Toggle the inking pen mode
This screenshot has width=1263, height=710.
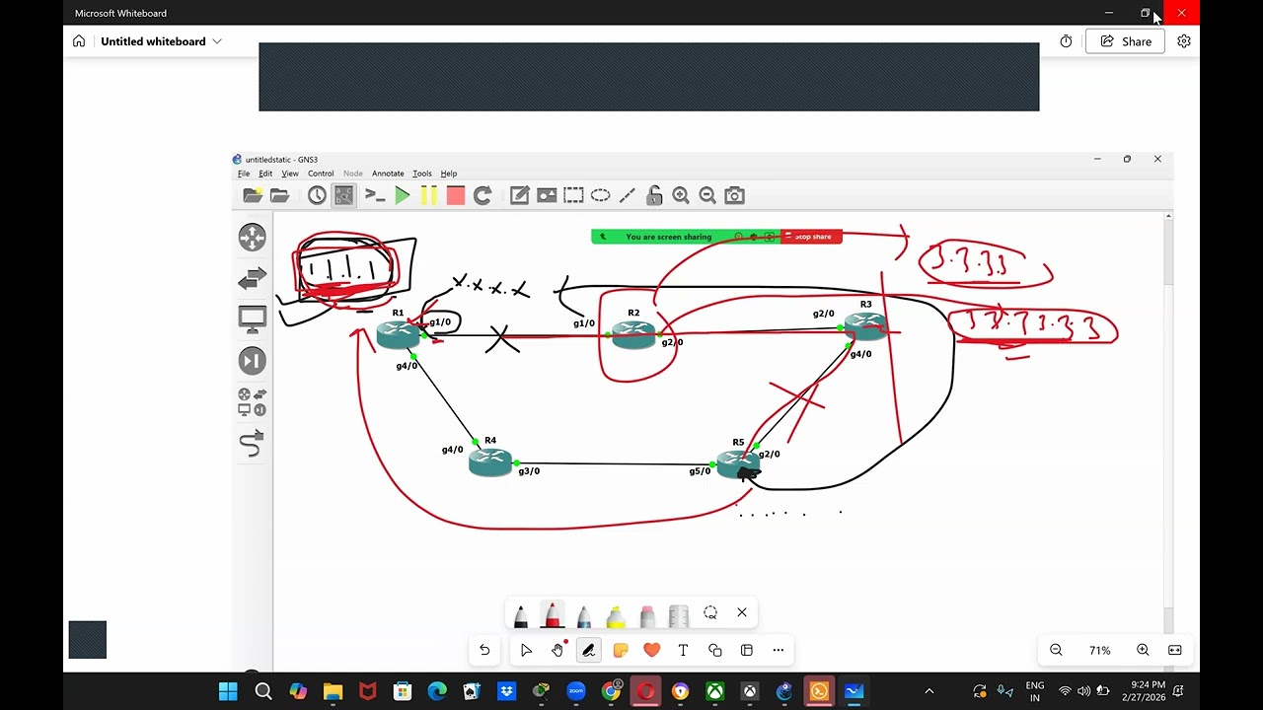tap(589, 650)
